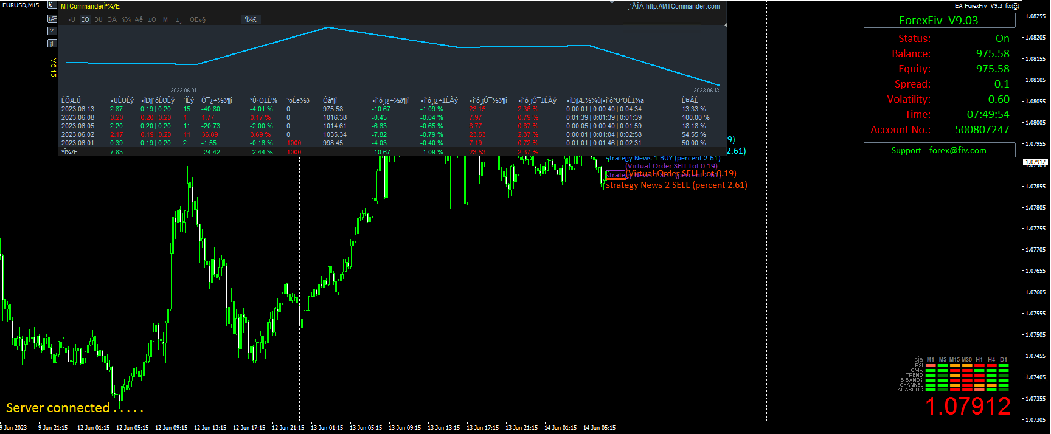1051x434 pixels.
Task: Click the 2023.06.13 row date
Action: coord(78,109)
